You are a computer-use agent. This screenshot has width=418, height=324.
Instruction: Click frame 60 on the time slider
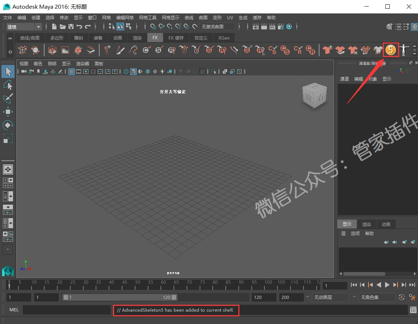coord(161,285)
